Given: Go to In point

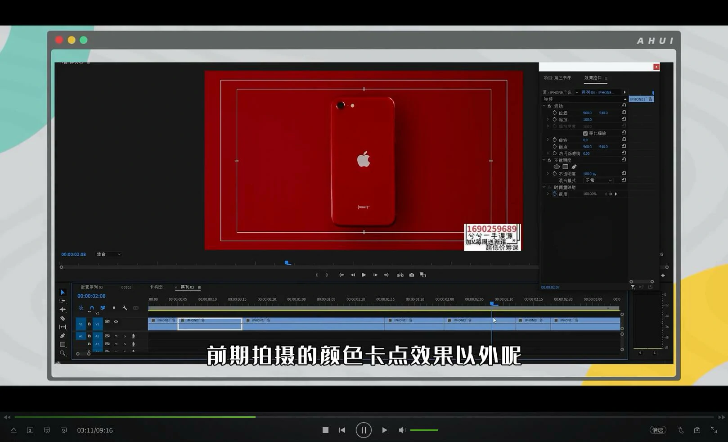Looking at the screenshot, I should 342,275.
